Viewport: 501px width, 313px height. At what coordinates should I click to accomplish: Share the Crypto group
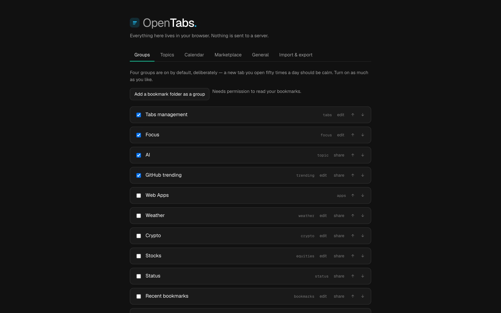click(x=339, y=236)
